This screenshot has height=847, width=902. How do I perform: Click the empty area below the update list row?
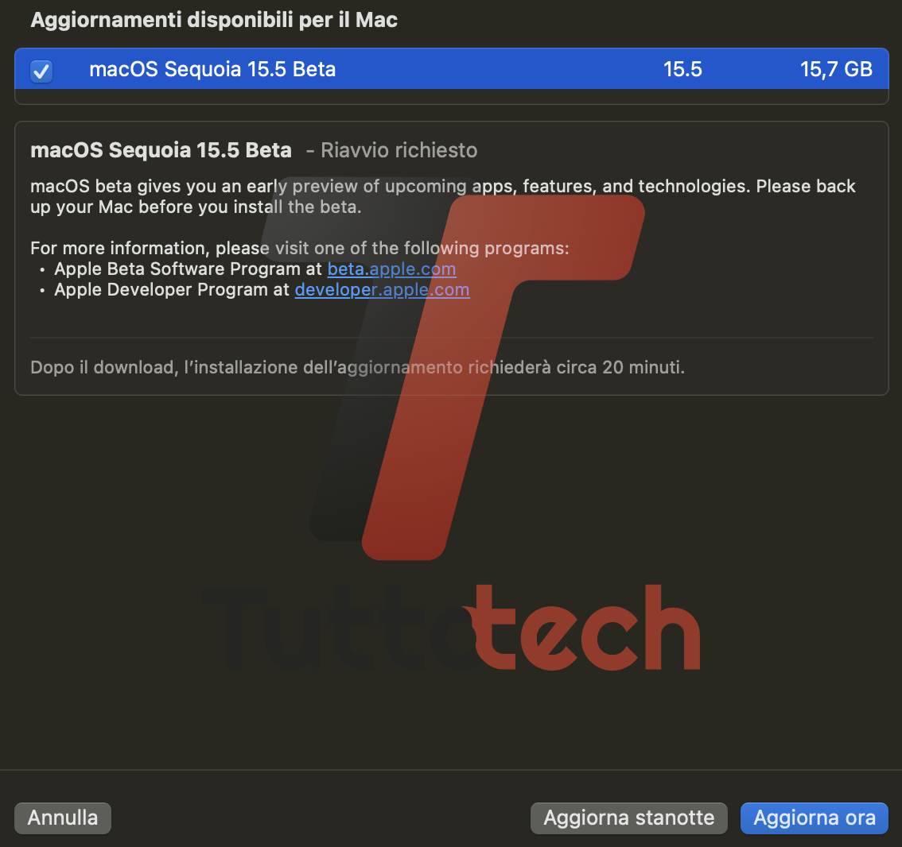pos(452,96)
